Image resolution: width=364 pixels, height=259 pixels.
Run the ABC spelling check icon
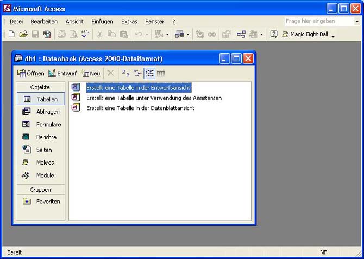coord(85,34)
